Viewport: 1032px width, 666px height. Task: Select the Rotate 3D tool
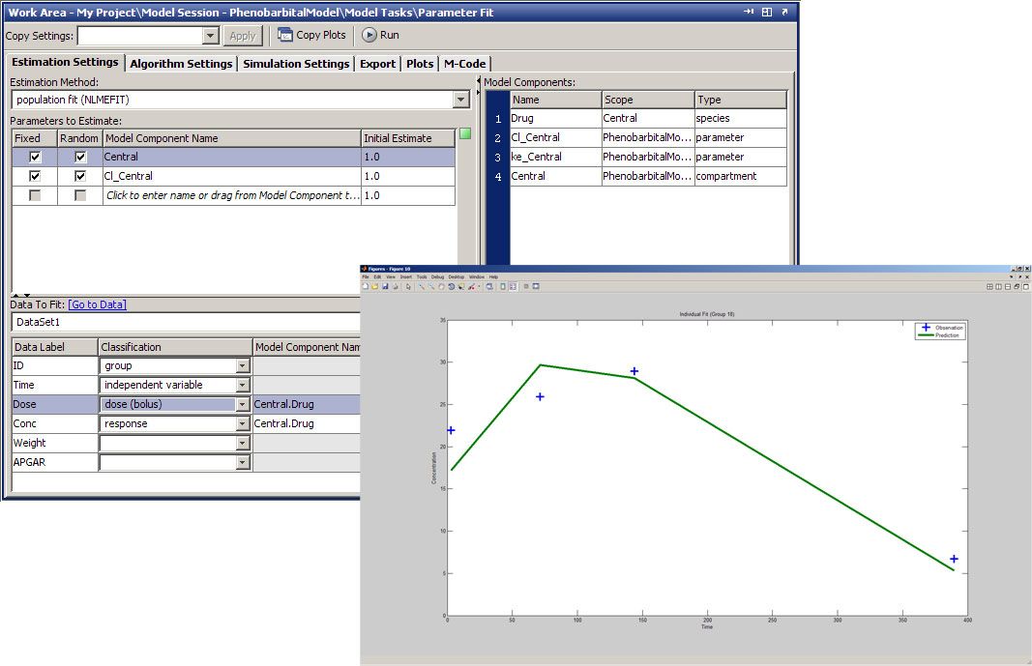point(452,287)
